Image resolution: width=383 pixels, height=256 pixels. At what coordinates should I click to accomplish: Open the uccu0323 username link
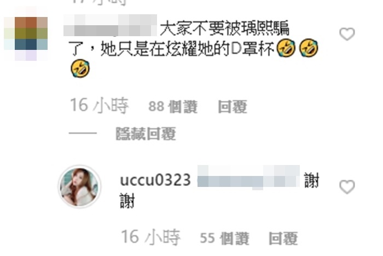[155, 180]
